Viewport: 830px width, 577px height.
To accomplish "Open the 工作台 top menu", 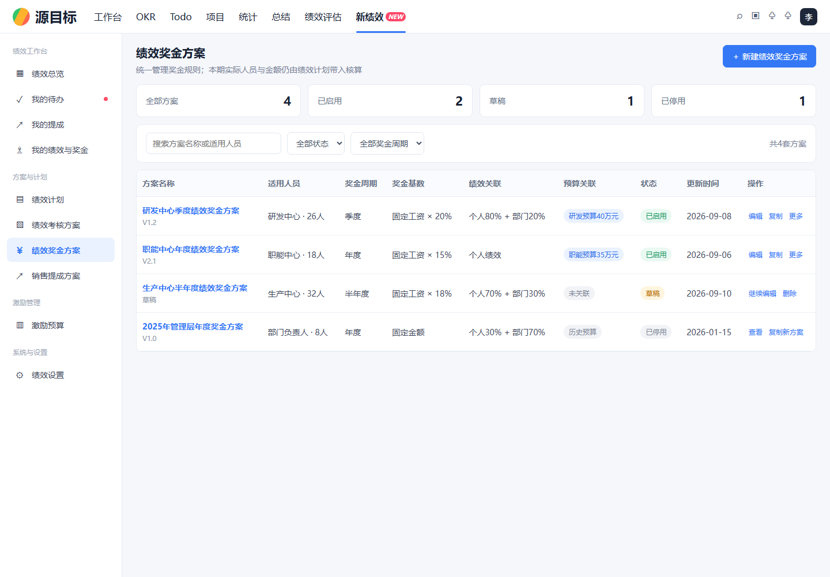I will pos(108,17).
